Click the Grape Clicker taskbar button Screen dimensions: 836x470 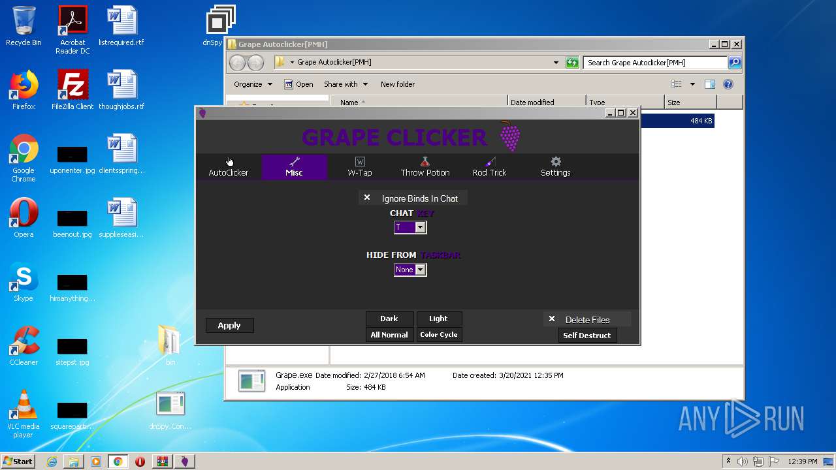(184, 462)
